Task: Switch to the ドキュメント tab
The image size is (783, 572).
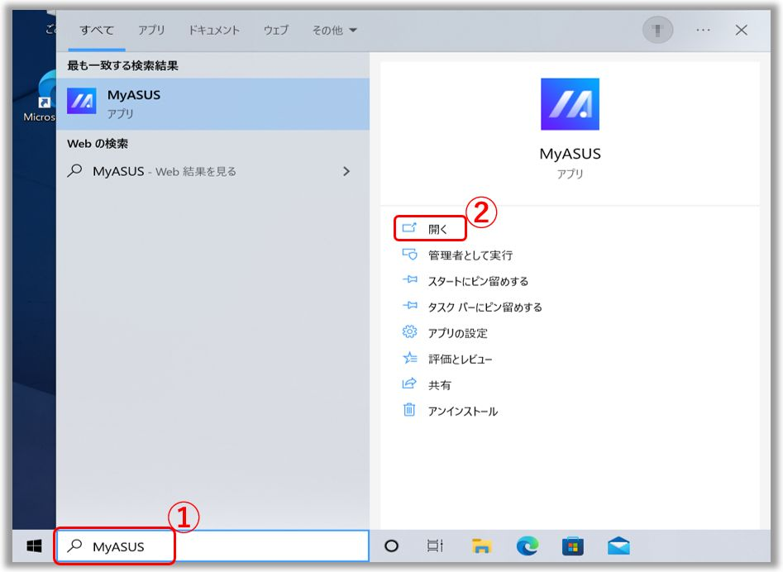Action: pyautogui.click(x=214, y=31)
